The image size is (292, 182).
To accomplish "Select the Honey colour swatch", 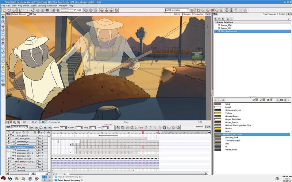I will 218,128.
